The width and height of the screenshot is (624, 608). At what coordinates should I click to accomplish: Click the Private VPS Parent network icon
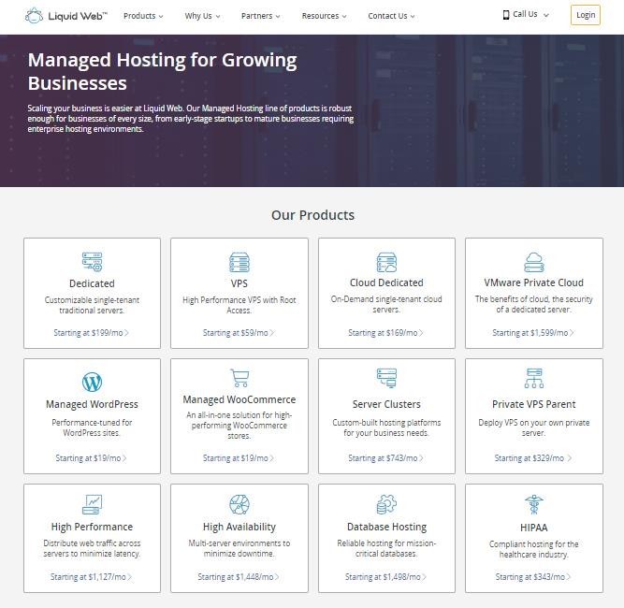(x=533, y=378)
